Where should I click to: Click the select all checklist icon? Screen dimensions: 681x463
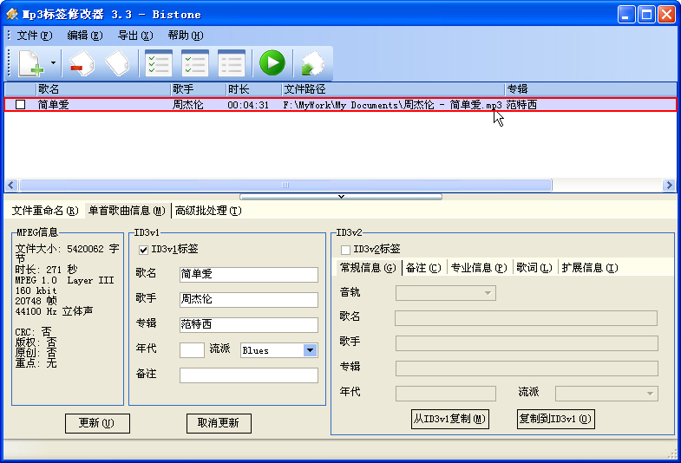tap(158, 63)
